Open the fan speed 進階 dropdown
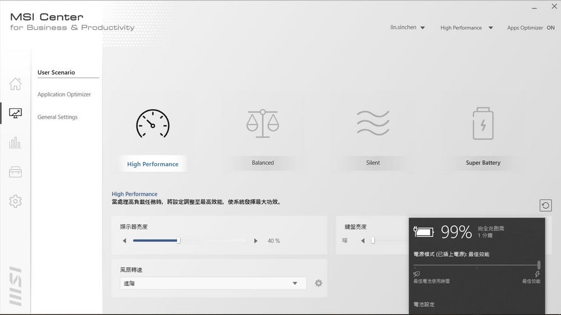The image size is (561, 315). tap(213, 283)
